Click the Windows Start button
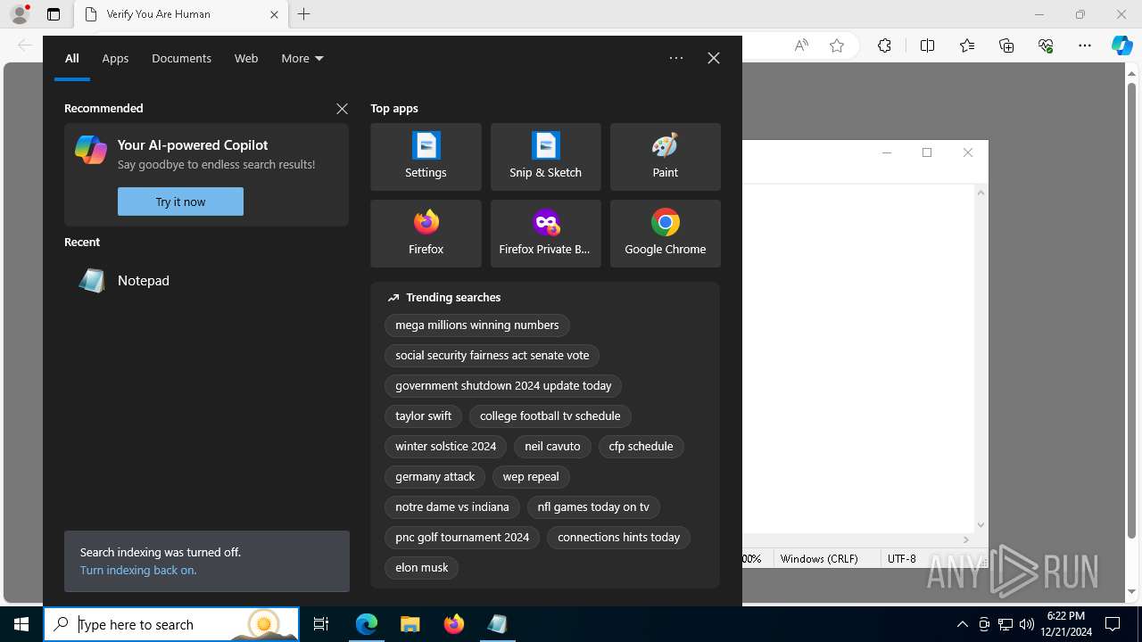The image size is (1142, 642). 21,624
